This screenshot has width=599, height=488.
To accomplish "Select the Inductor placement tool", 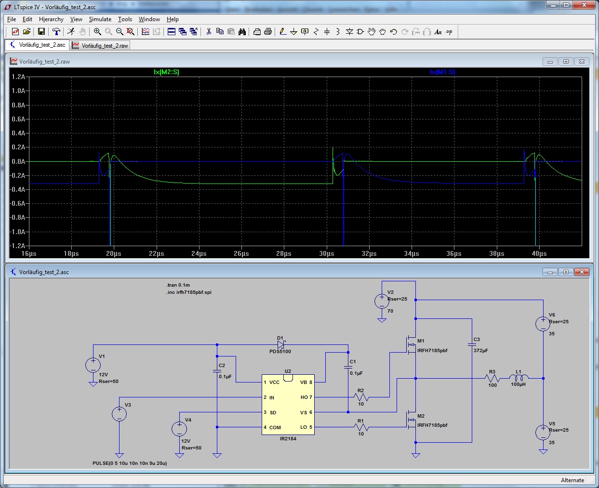I will coord(338,32).
